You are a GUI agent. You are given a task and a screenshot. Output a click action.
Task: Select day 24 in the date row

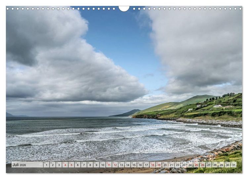190,164
